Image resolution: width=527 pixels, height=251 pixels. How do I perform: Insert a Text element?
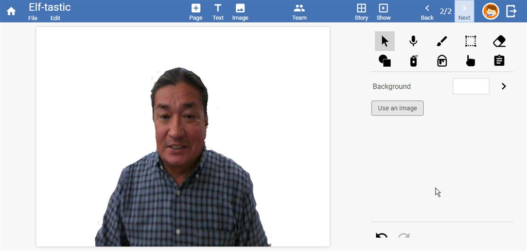218,12
